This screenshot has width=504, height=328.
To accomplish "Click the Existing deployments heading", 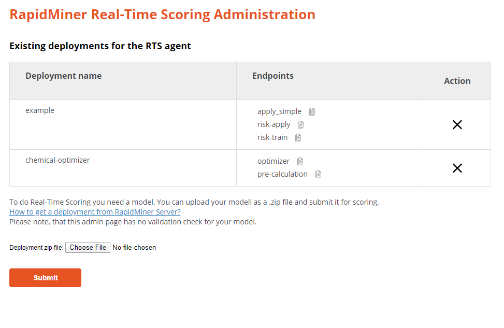I will 100,46.
